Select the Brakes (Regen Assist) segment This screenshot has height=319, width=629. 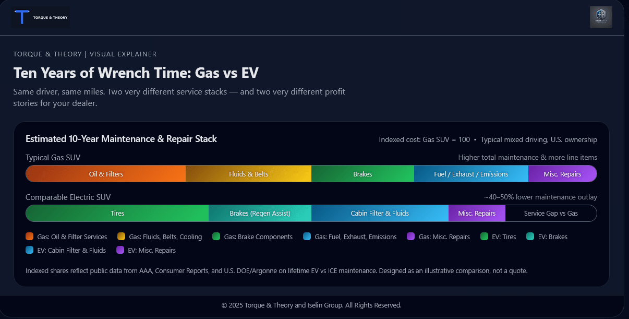pyautogui.click(x=260, y=213)
